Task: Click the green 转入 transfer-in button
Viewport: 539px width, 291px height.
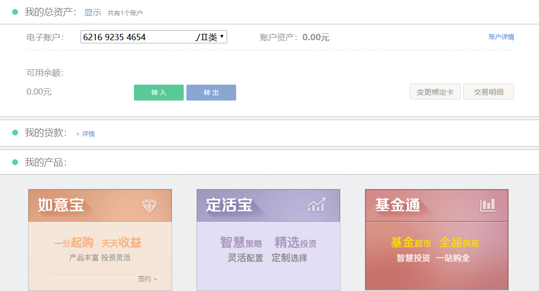Action: pos(159,93)
